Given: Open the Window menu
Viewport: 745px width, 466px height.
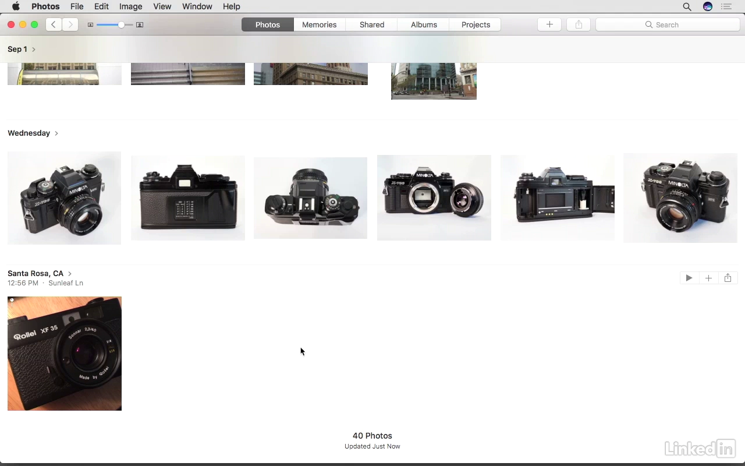Looking at the screenshot, I should pos(197,6).
